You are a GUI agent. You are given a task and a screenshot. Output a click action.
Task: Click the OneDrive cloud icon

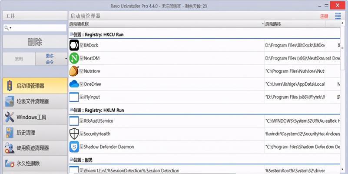(74, 84)
